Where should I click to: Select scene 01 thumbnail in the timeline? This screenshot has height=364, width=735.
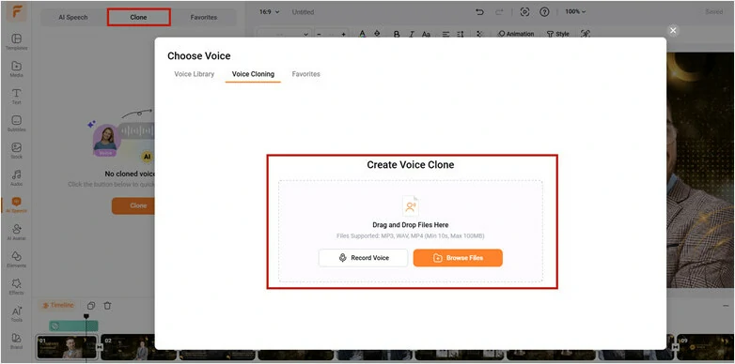67,347
